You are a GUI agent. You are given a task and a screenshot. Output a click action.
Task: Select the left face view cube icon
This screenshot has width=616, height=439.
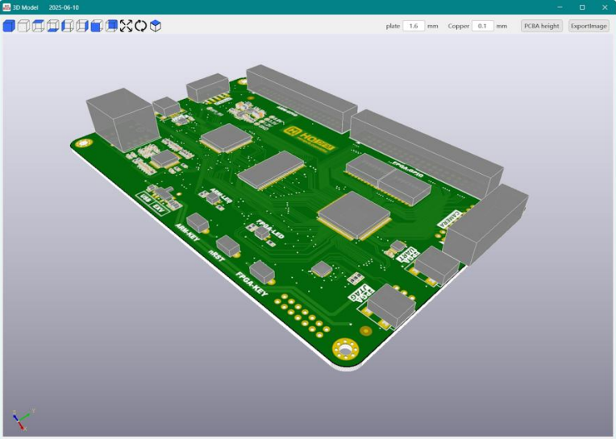pyautogui.click(x=68, y=26)
